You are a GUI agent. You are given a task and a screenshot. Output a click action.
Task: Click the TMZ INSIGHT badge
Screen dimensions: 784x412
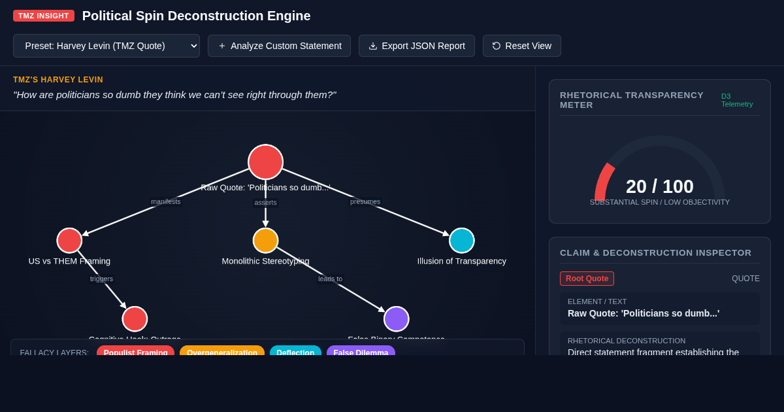click(44, 16)
